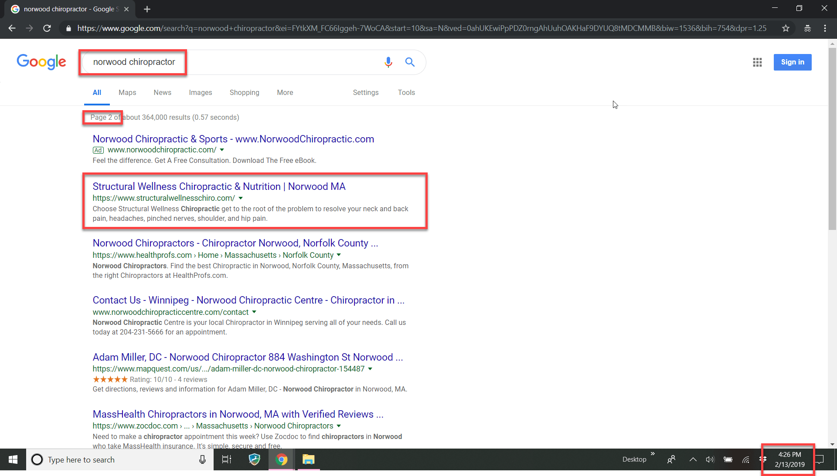
Task: Open Task View from the taskbar
Action: pos(227,459)
